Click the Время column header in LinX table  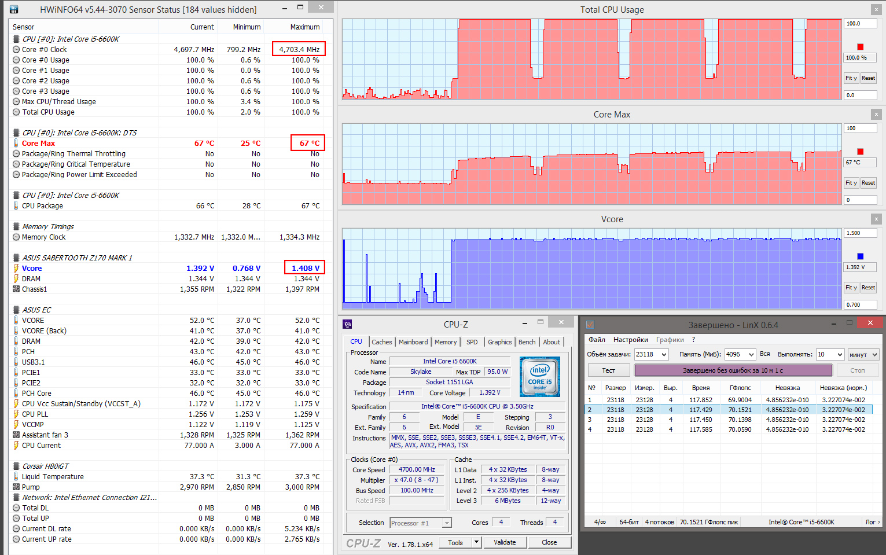point(700,388)
